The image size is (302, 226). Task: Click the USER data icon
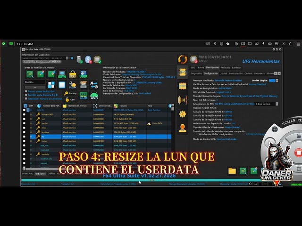tap(84, 74)
